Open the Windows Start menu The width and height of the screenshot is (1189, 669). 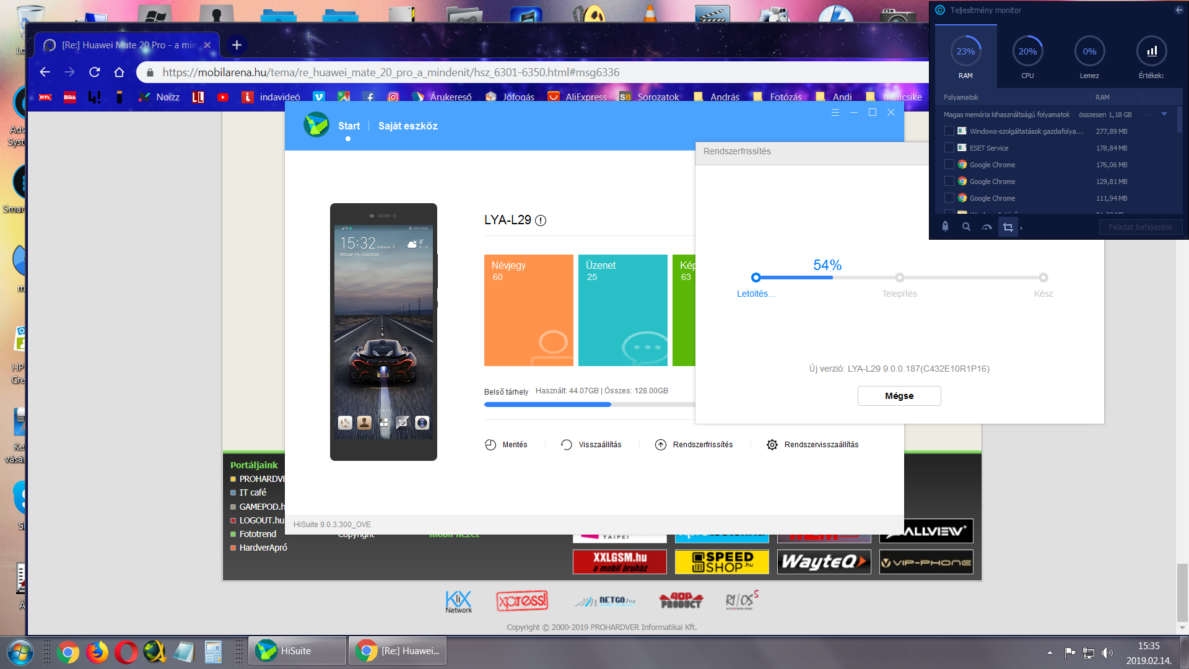point(20,652)
